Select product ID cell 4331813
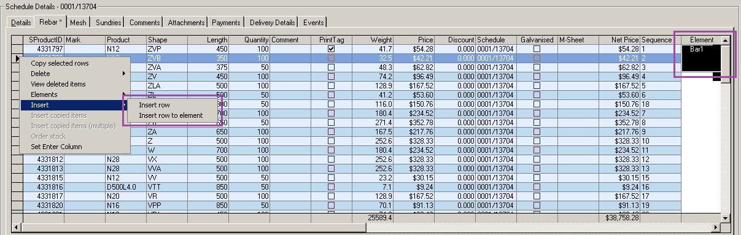 [44, 168]
